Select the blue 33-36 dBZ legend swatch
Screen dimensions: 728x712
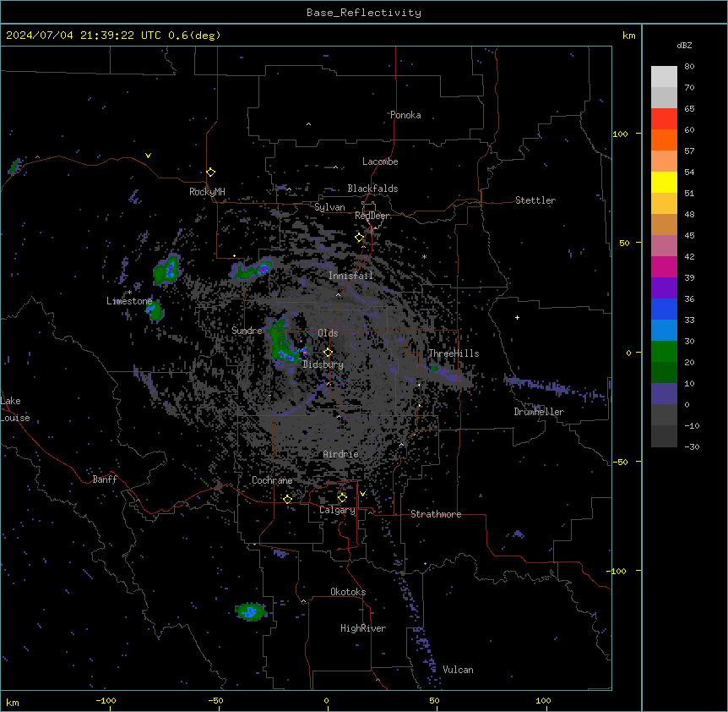pos(664,309)
